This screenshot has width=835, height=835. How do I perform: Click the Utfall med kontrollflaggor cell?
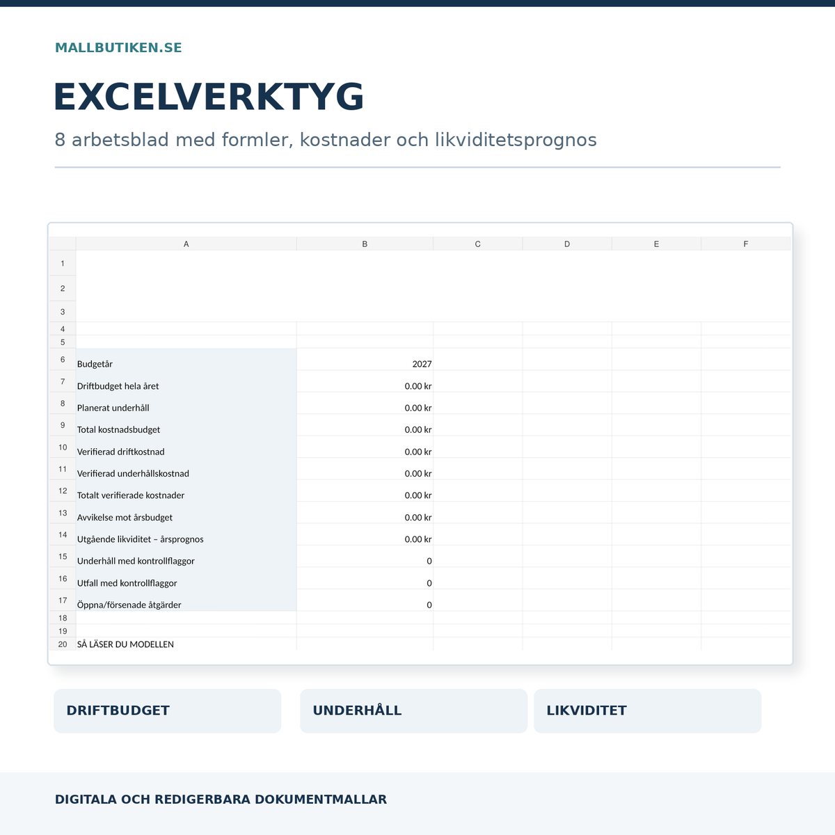(x=186, y=579)
